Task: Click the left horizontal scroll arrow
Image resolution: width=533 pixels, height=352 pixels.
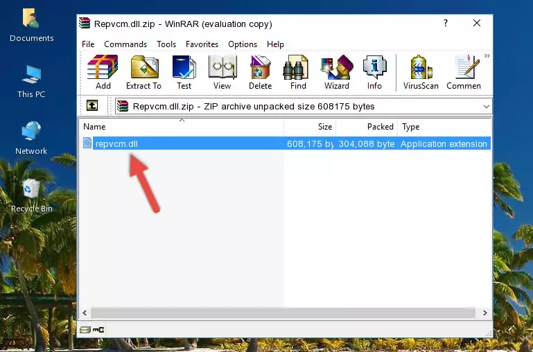Action: (85, 313)
